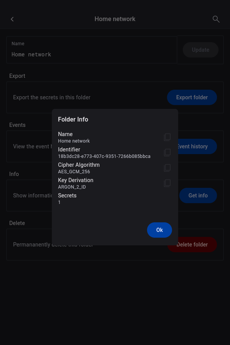
Task: Click the Update name button
Action: [x=200, y=50]
